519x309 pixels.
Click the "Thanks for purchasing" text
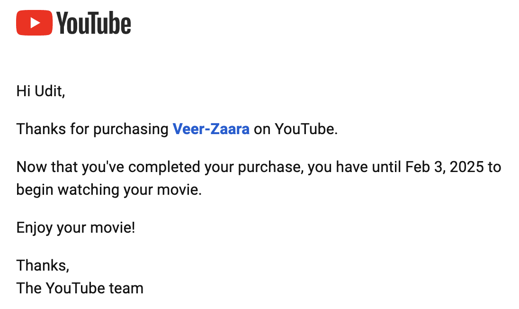pyautogui.click(x=93, y=129)
